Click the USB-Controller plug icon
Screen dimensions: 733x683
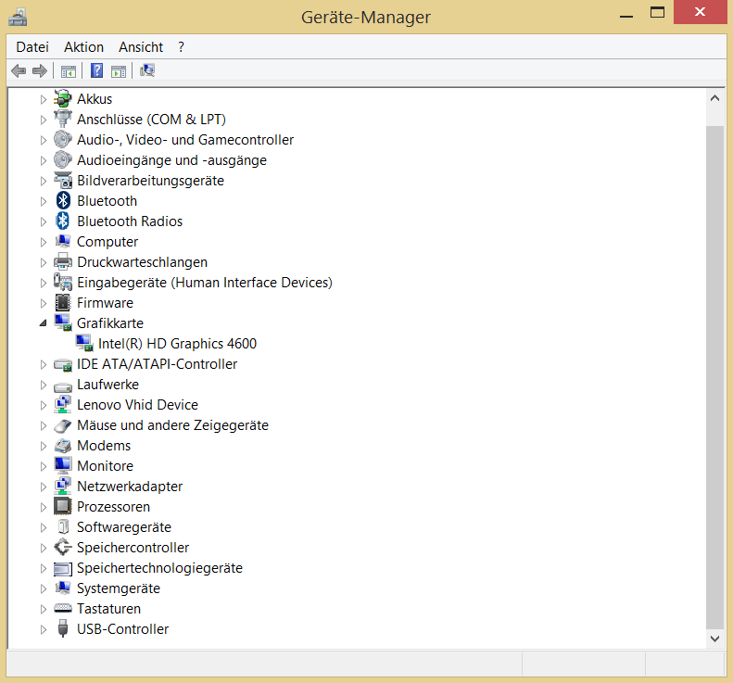coord(63,628)
